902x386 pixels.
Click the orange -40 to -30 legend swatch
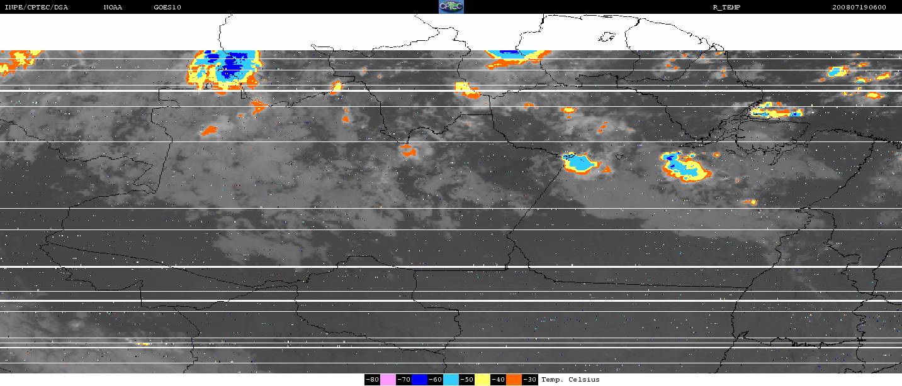[x=514, y=380]
